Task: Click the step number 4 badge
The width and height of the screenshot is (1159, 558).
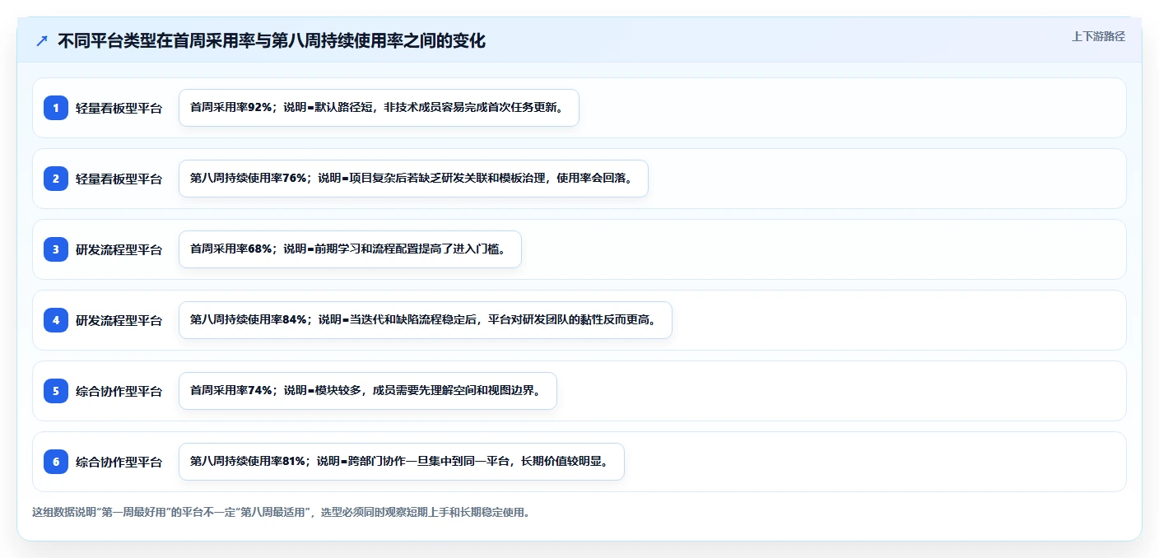Action: tap(56, 320)
